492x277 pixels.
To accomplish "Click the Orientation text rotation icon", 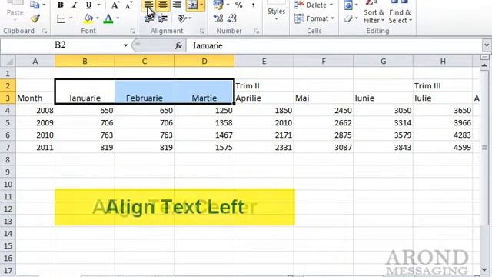I will click(182, 18).
